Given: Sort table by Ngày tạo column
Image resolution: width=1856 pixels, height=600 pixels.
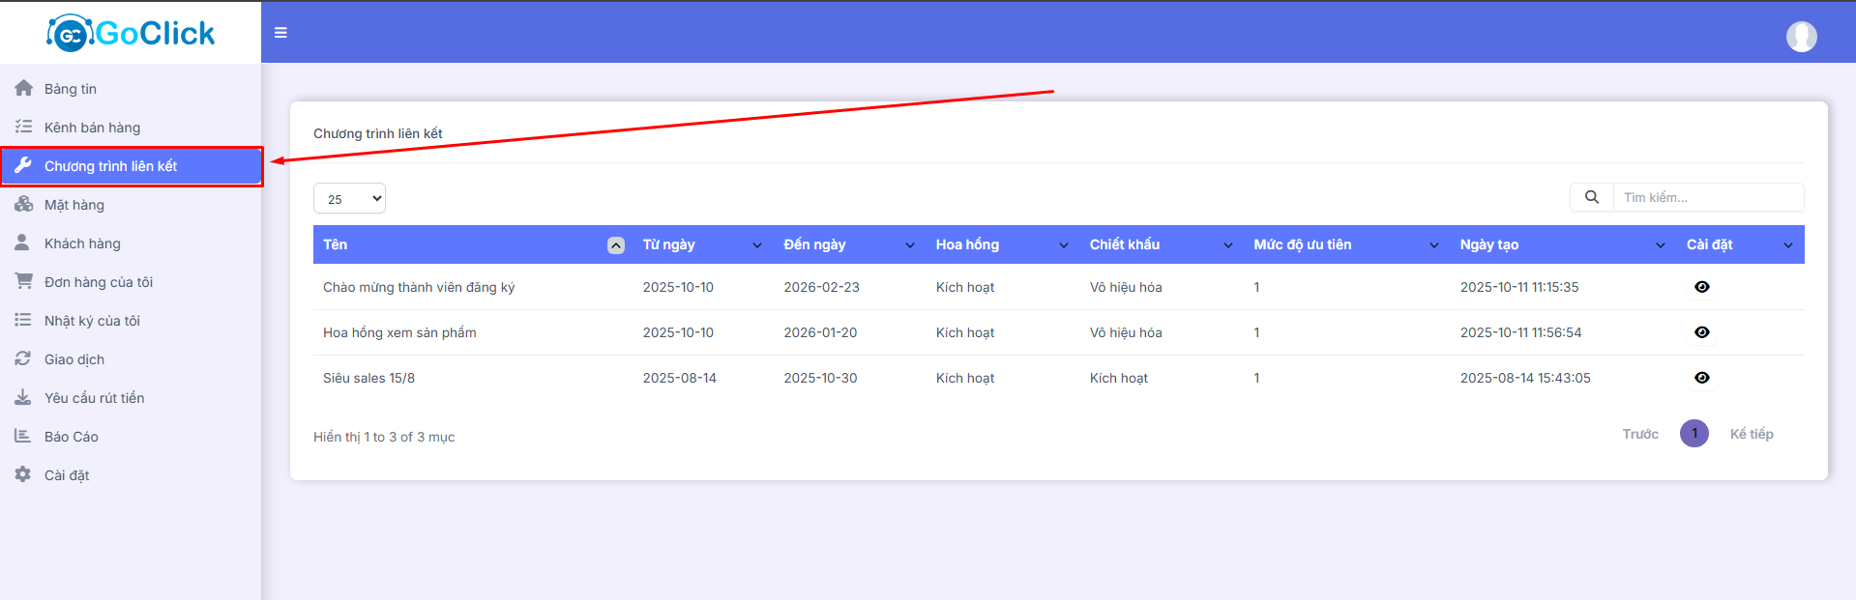Looking at the screenshot, I should tap(1660, 245).
